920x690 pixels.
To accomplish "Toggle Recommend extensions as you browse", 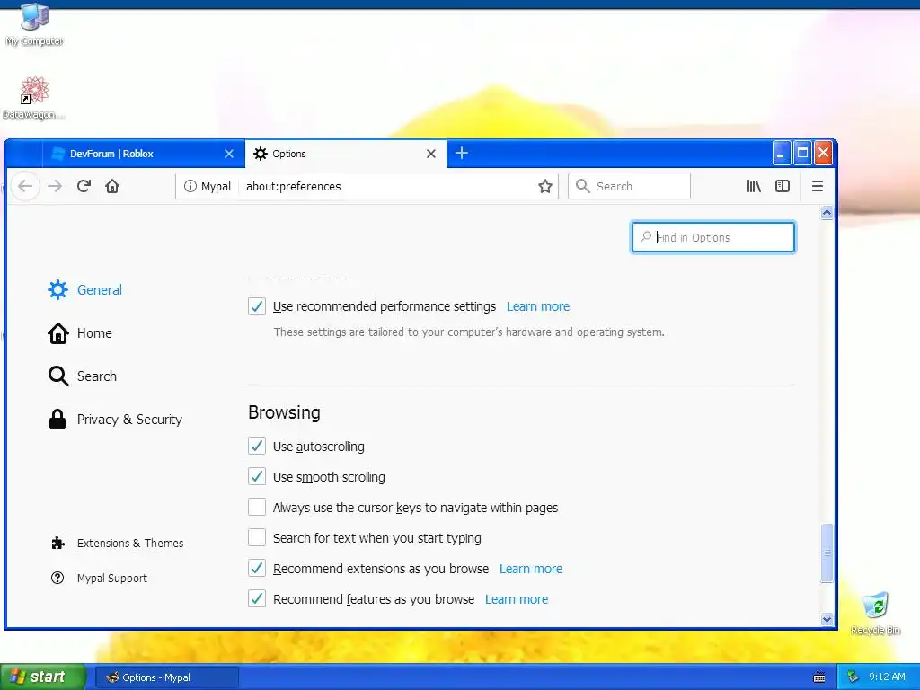I will 257,568.
